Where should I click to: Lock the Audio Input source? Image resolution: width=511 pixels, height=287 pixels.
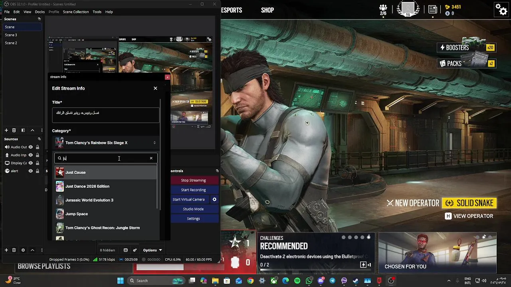coord(38,155)
